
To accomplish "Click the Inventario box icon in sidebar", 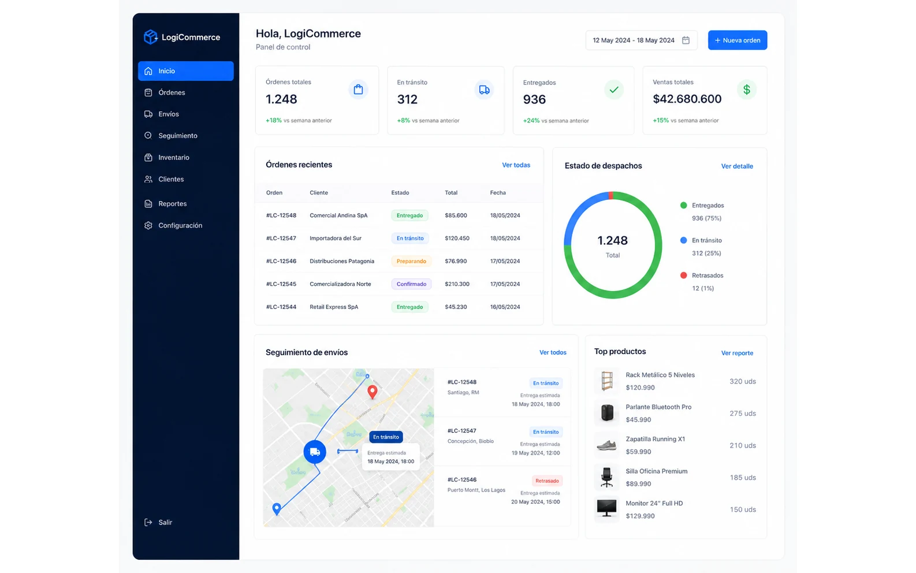I will pyautogui.click(x=148, y=157).
